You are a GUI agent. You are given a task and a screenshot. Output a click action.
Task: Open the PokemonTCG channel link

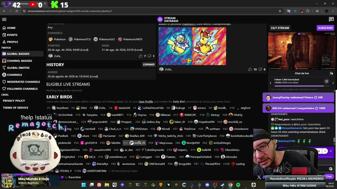pyautogui.click(x=80, y=39)
